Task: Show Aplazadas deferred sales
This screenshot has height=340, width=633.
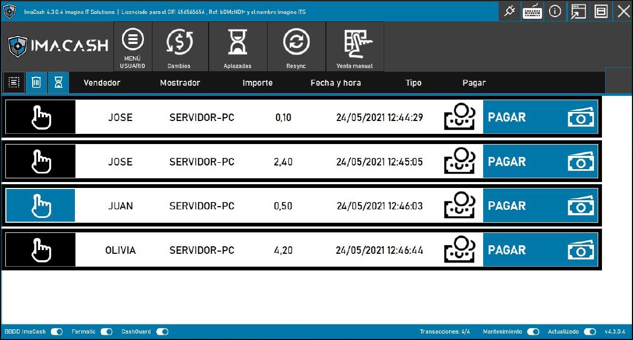Action: (x=237, y=47)
